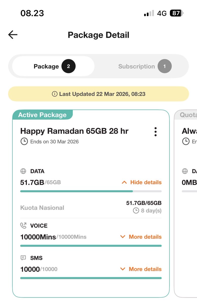Open the three-dot menu for Happy Ramadan package
The image size is (197, 304).
[x=155, y=132]
